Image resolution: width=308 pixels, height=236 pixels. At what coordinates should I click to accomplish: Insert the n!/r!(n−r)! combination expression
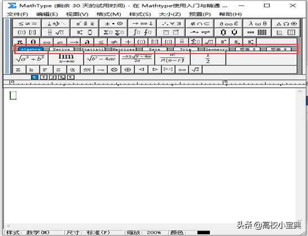[x=173, y=59]
